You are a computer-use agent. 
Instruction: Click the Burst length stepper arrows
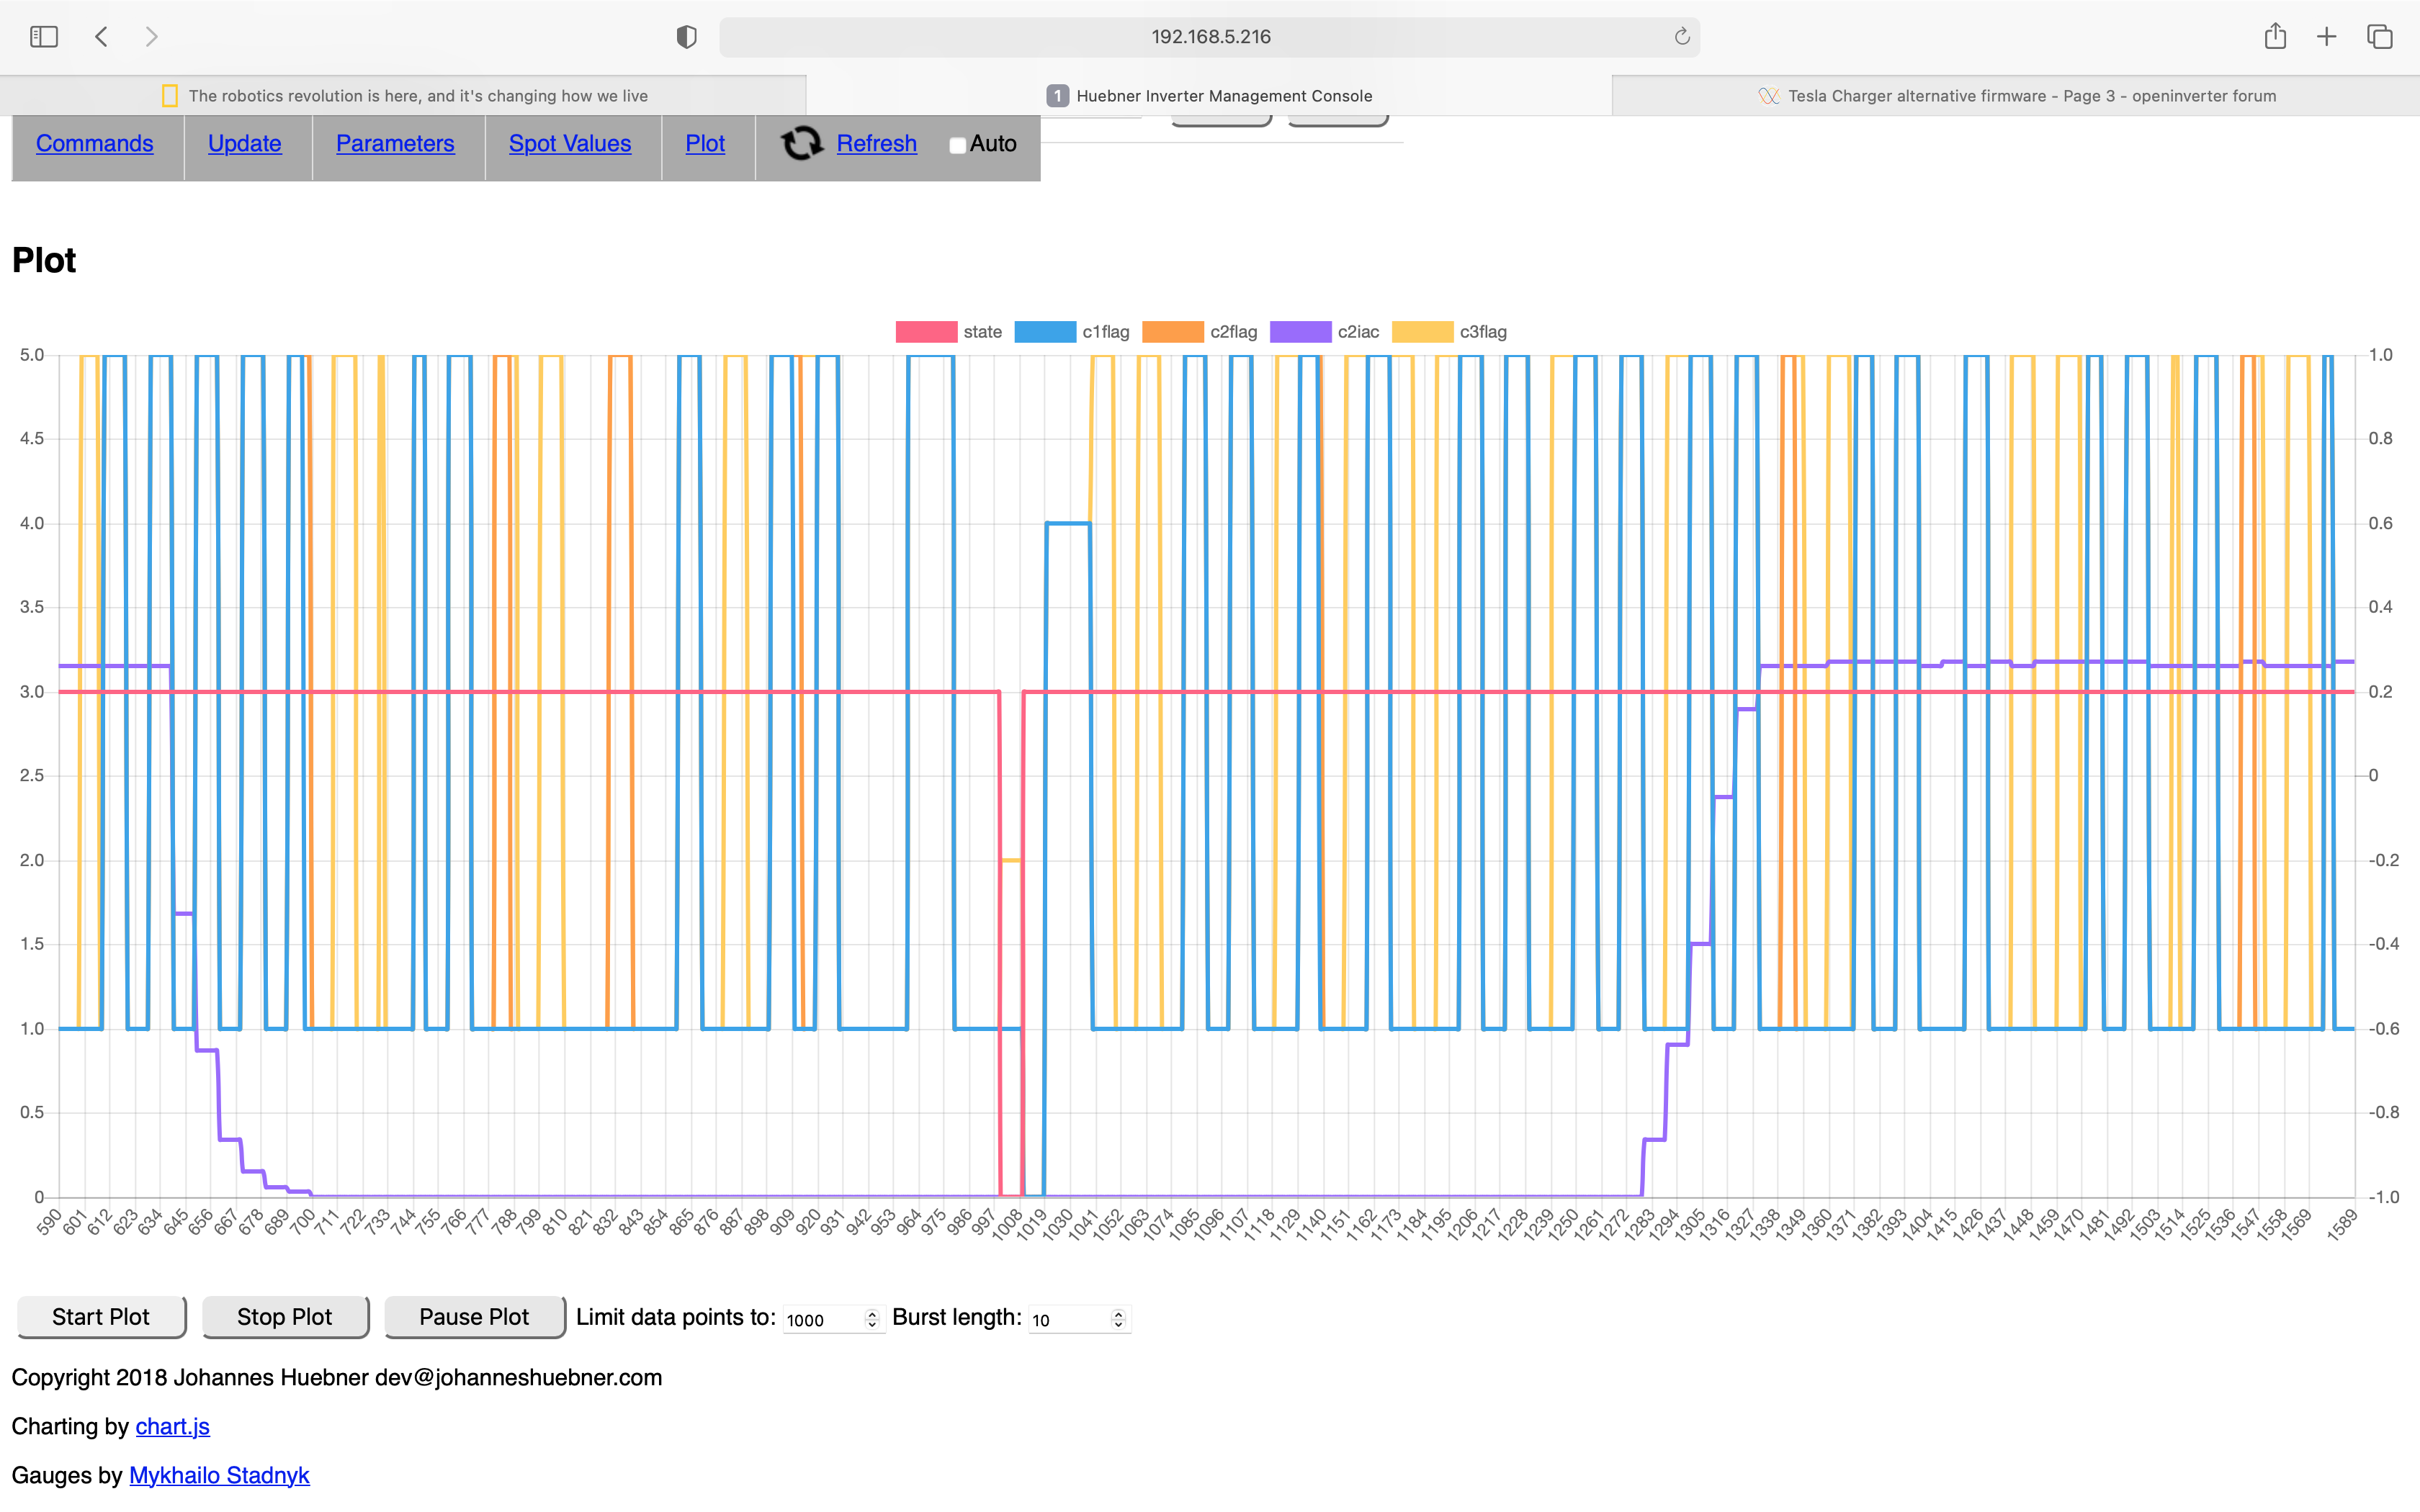pos(1118,1319)
